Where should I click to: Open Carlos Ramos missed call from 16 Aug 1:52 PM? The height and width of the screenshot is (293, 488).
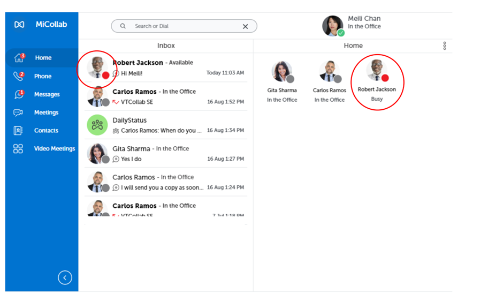[x=166, y=96]
